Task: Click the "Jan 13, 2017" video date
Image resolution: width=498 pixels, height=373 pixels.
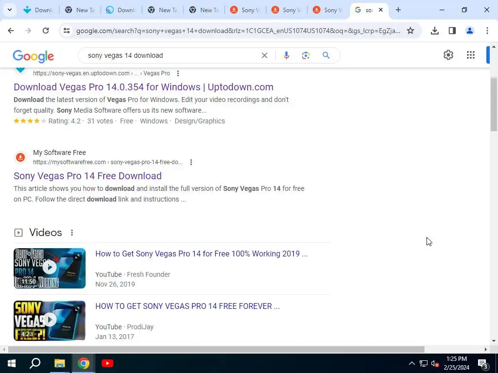Action: pyautogui.click(x=115, y=337)
